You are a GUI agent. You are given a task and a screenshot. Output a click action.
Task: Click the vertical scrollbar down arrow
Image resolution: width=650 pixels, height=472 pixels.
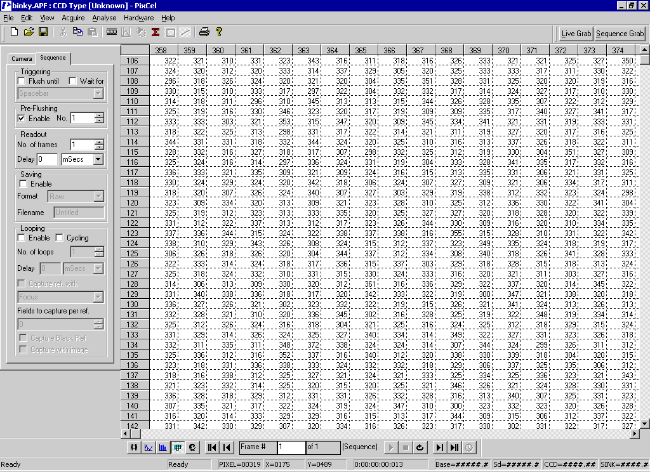(645, 423)
